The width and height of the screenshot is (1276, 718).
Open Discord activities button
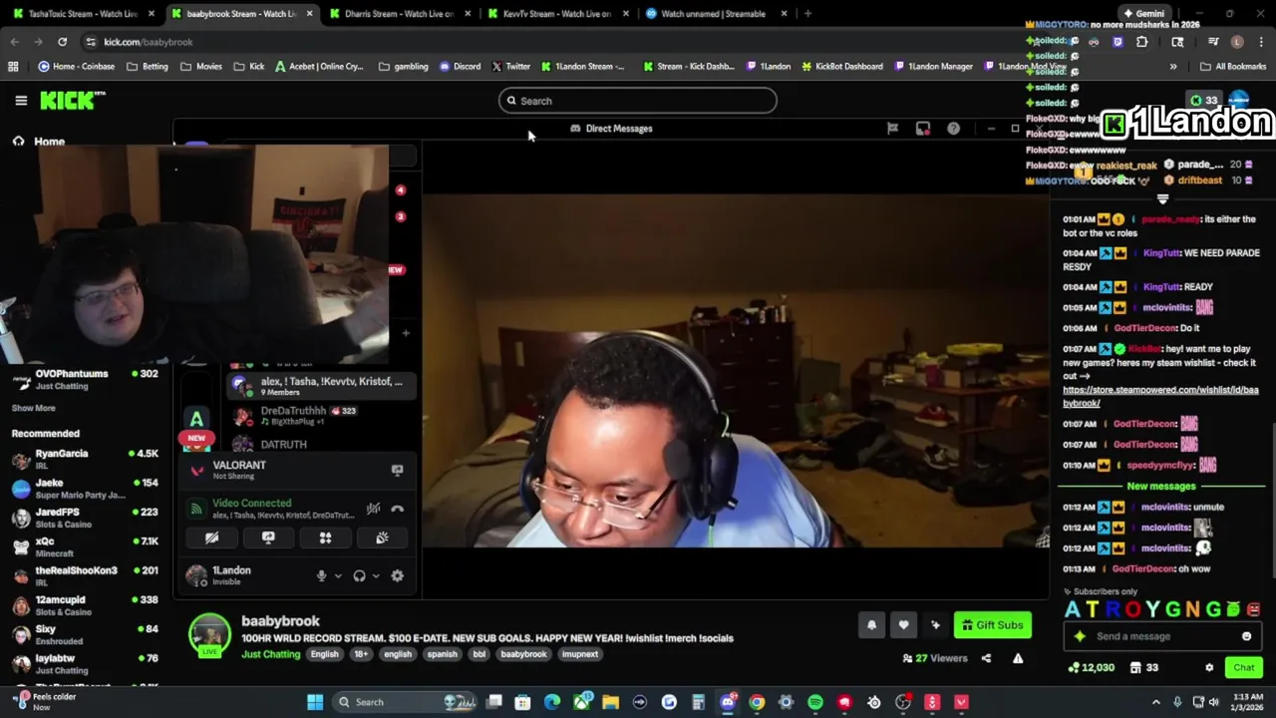coord(325,538)
